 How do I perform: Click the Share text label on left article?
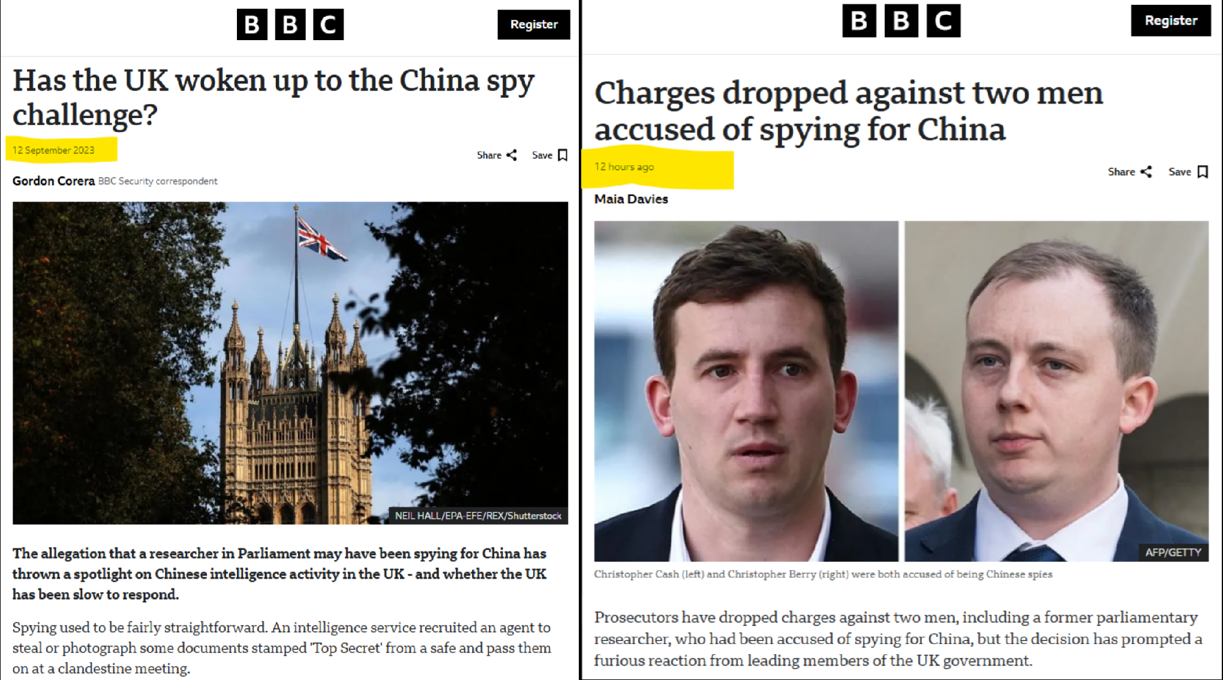(x=489, y=155)
